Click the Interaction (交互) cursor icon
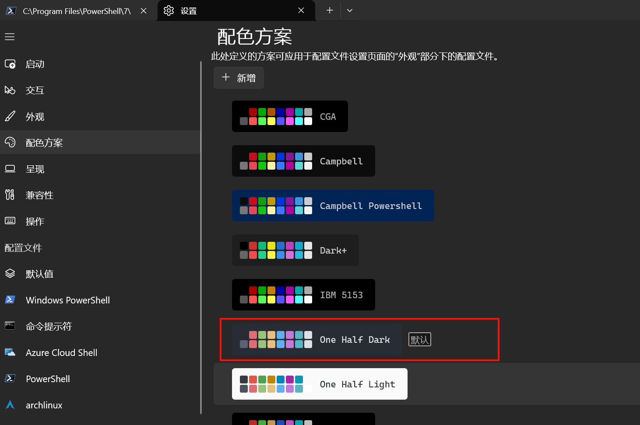This screenshot has height=425, width=640. (x=10, y=91)
